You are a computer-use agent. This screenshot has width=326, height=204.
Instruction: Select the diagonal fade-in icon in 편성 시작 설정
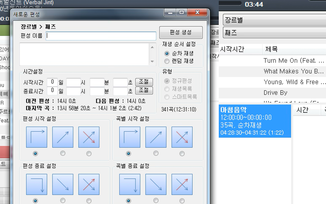pos(63,137)
